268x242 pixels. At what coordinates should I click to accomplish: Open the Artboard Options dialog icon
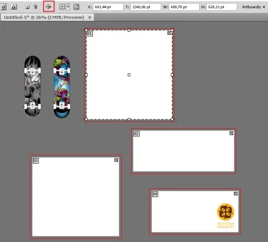pos(76,7)
